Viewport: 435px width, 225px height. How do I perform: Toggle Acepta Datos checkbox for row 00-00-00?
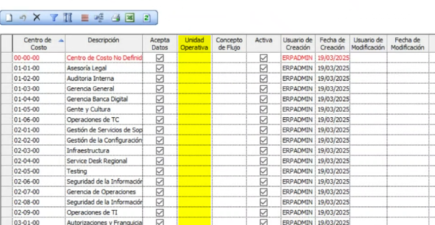[x=160, y=58]
